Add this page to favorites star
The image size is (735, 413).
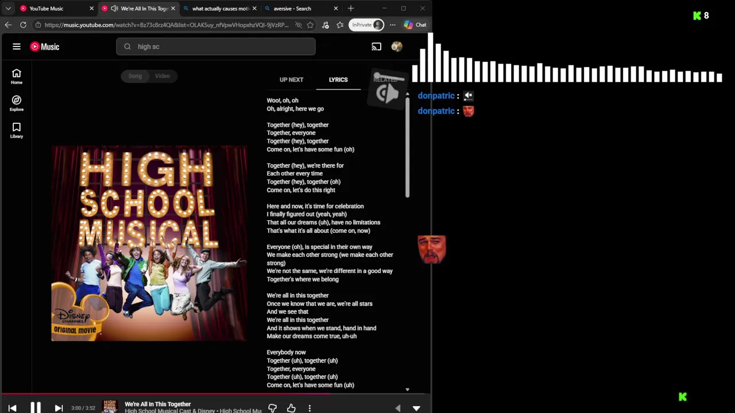click(310, 25)
